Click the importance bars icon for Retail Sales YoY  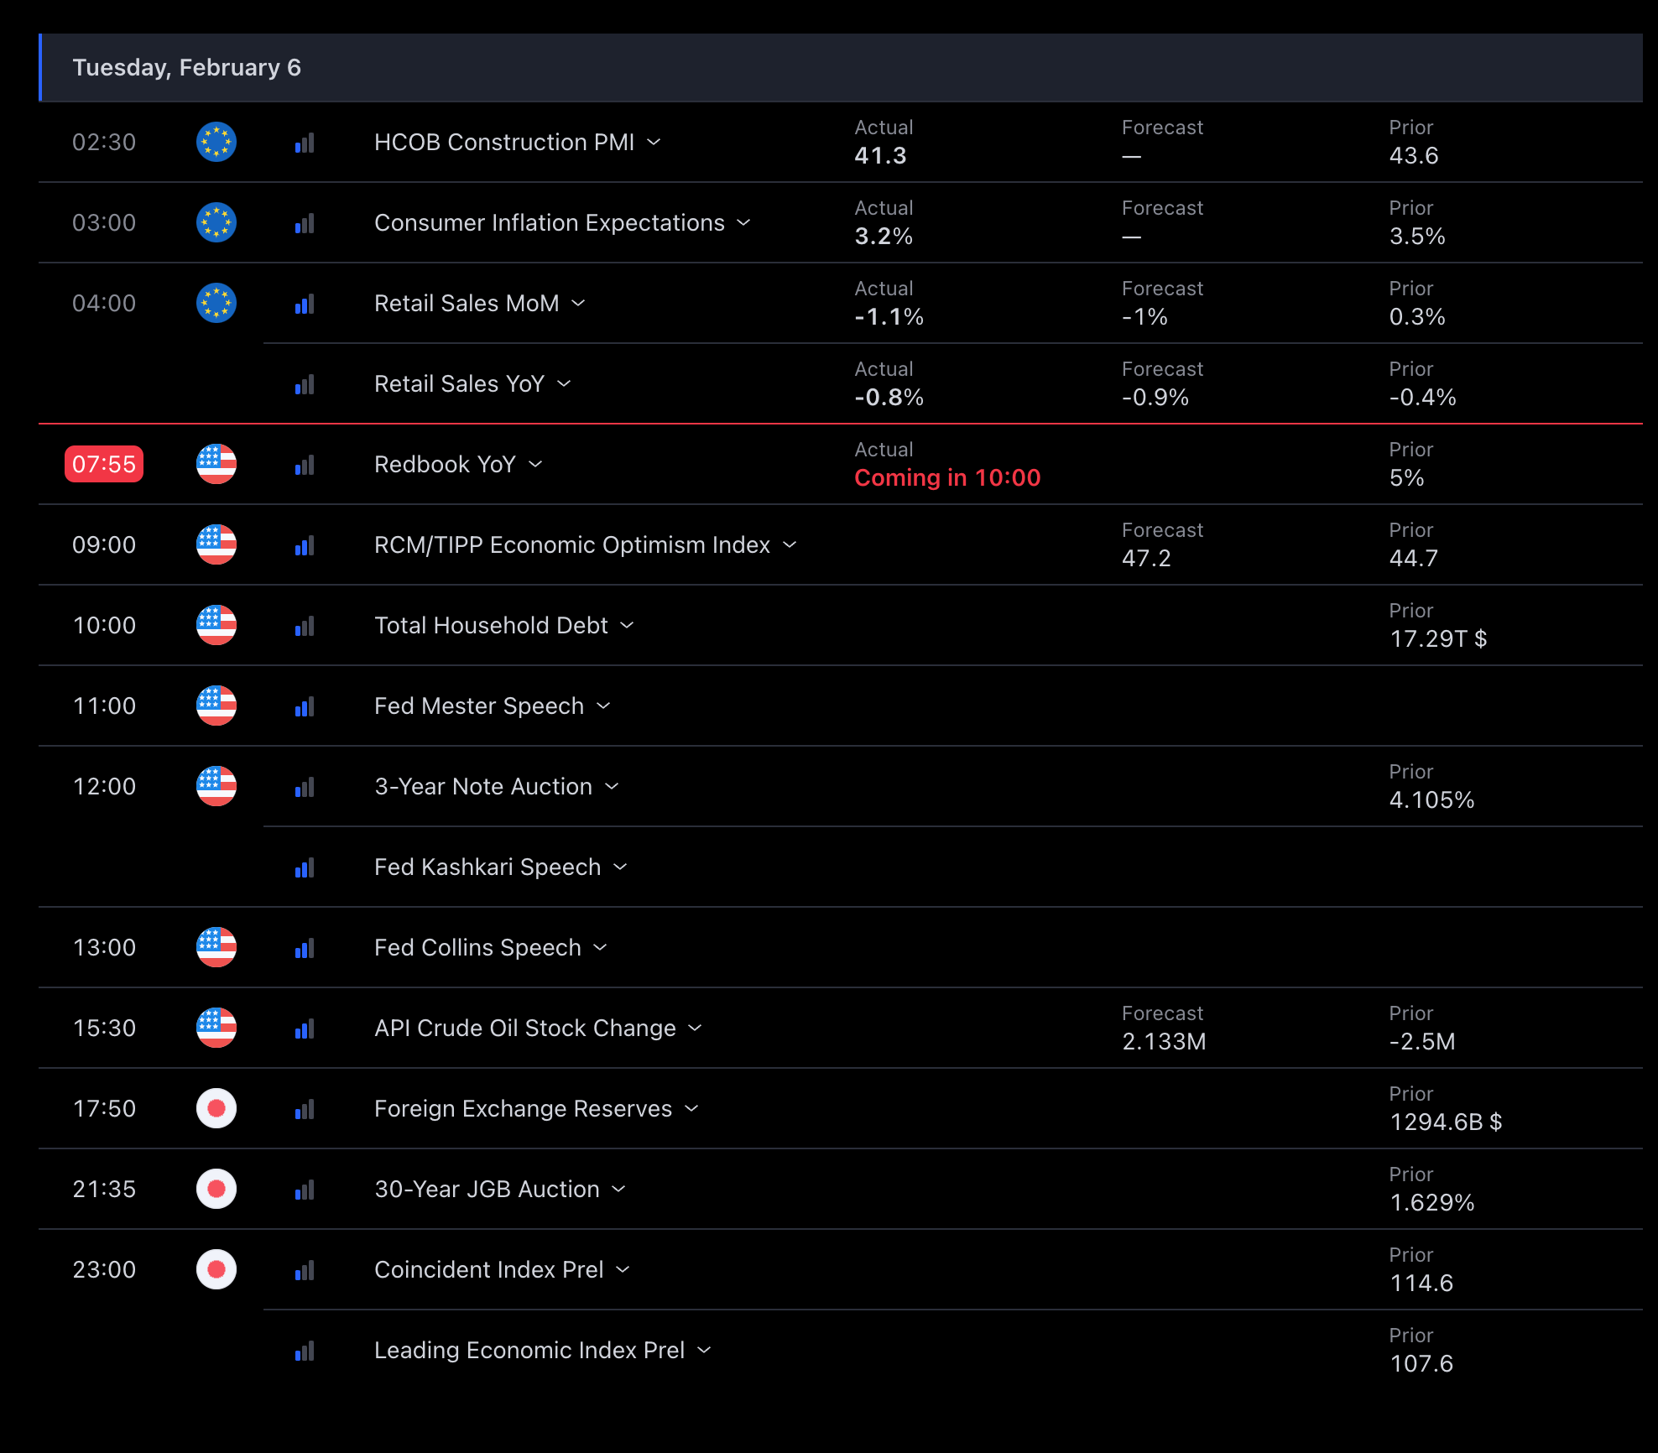tap(305, 385)
